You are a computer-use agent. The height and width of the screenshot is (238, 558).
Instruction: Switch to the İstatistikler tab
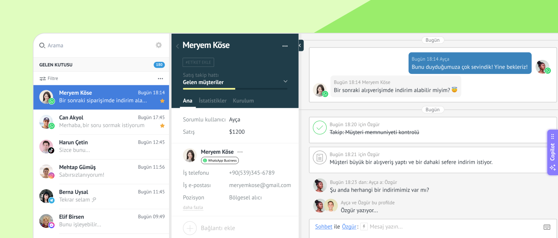213,101
